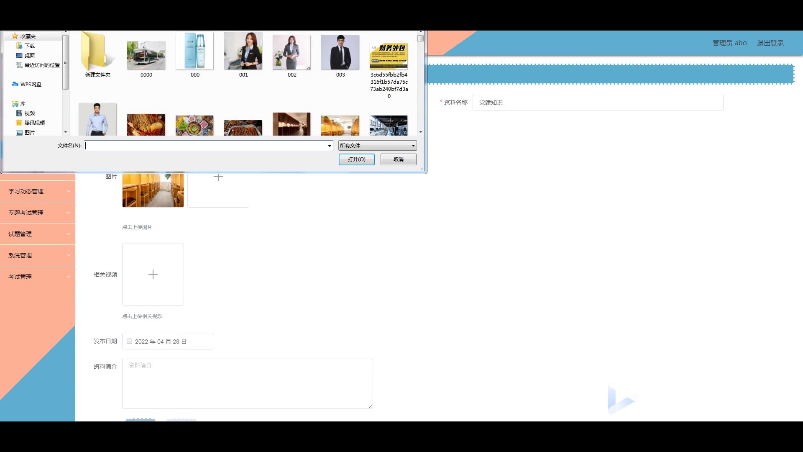Click the plus icon to upload video
The height and width of the screenshot is (452, 803).
153,275
